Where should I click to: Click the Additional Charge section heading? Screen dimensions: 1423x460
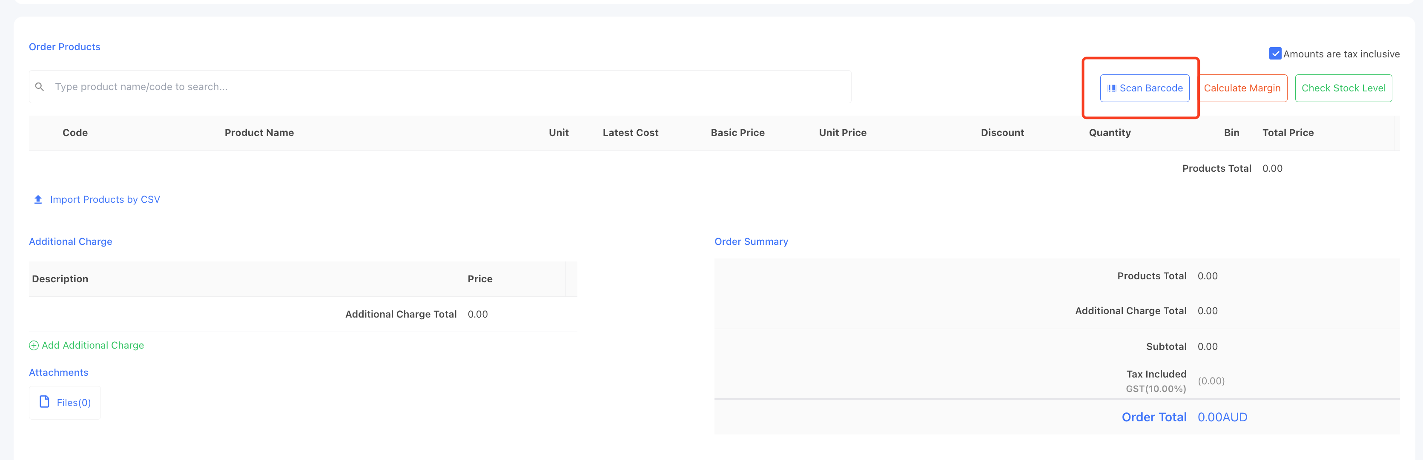[x=71, y=241]
